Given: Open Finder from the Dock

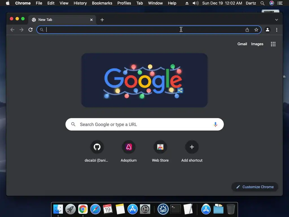Looking at the screenshot, I should [58, 209].
